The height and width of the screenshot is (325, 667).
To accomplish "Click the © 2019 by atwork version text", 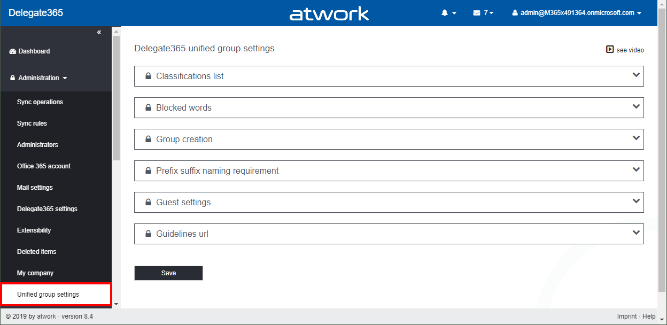I will coord(50,316).
